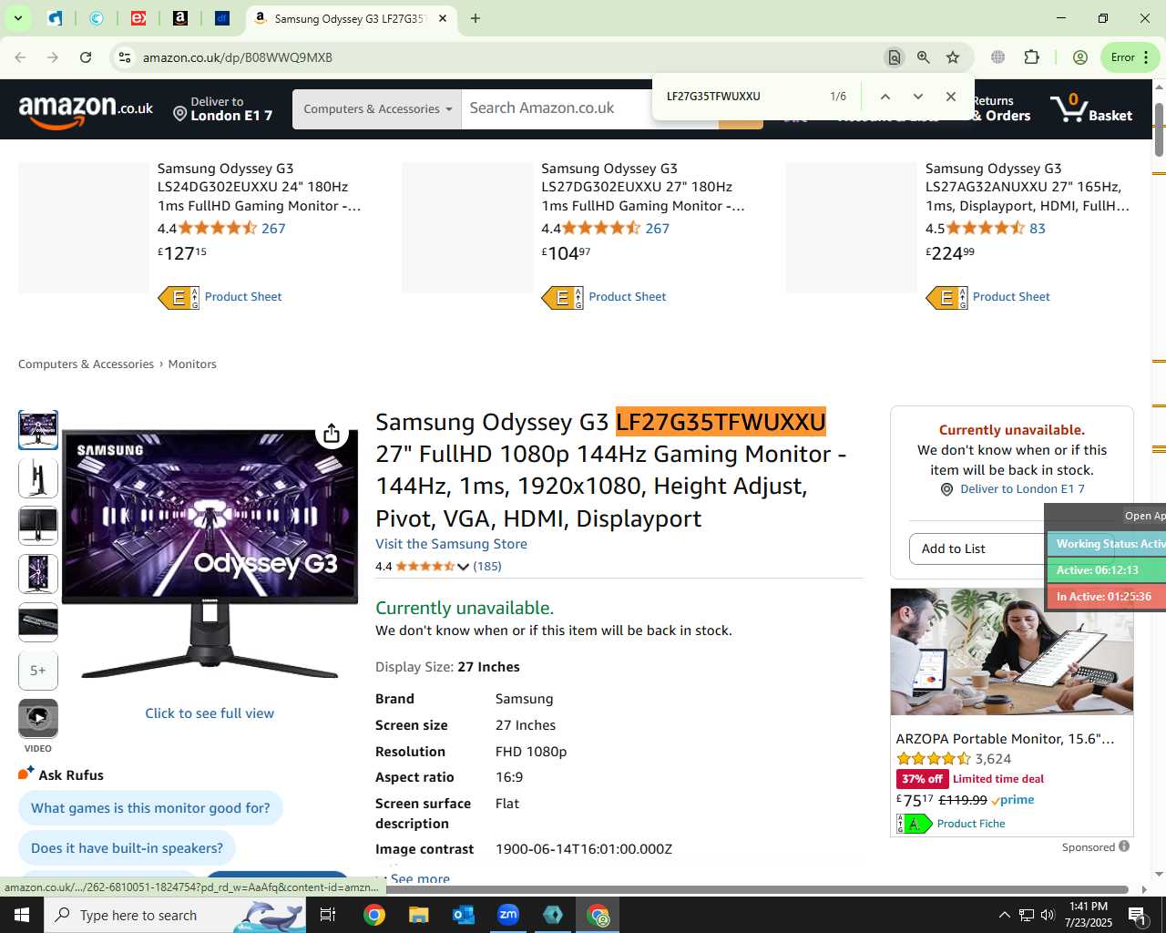Click the address bar URL
The width and height of the screenshot is (1166, 933).
click(238, 57)
